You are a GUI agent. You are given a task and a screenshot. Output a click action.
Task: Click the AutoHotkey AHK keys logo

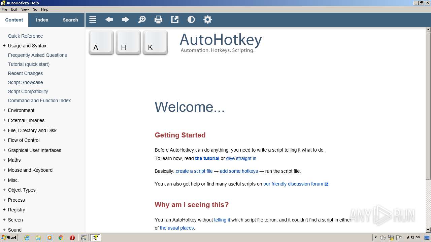click(x=128, y=43)
